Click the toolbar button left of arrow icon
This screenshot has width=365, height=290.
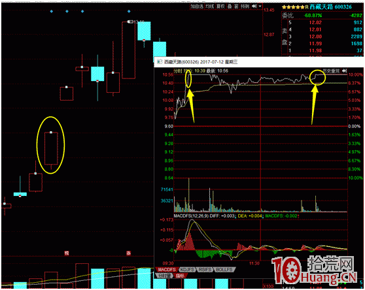[245, 7]
